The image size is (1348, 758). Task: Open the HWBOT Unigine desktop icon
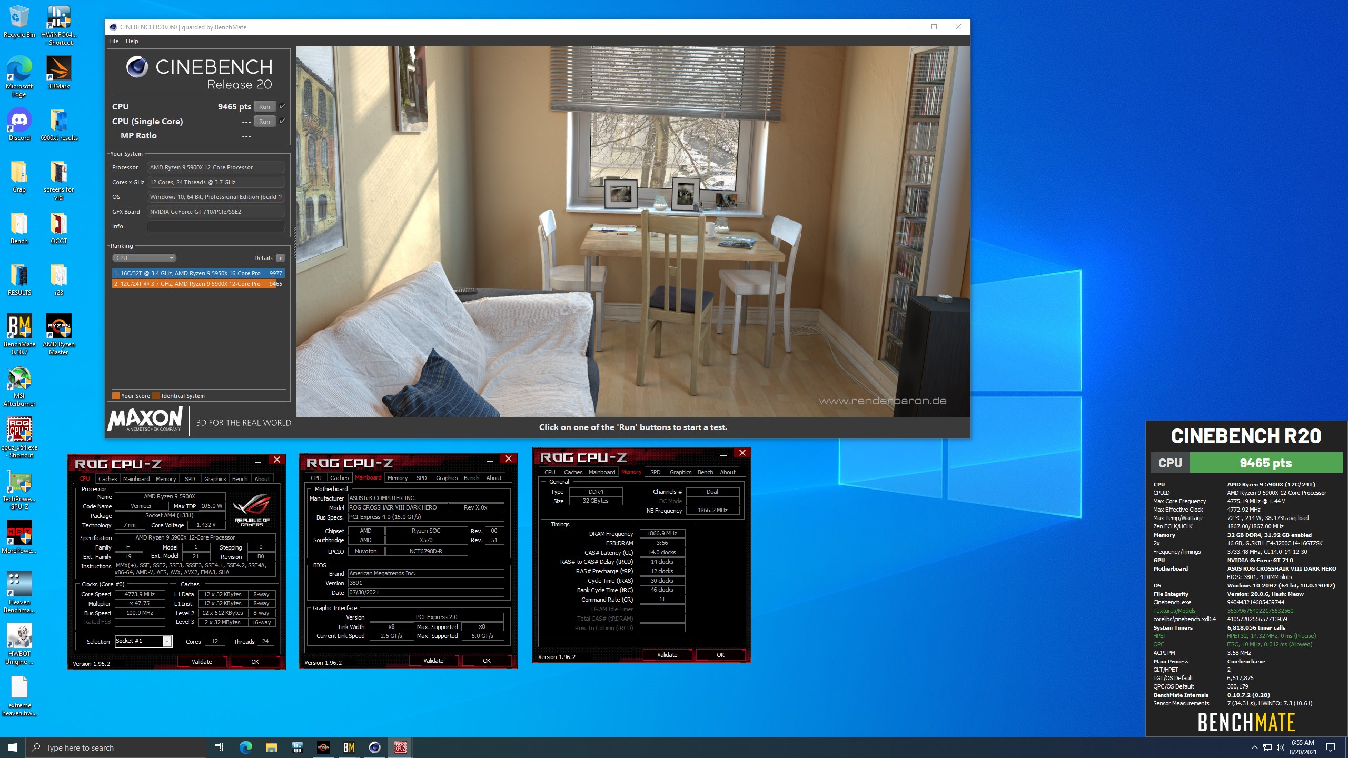click(x=19, y=644)
